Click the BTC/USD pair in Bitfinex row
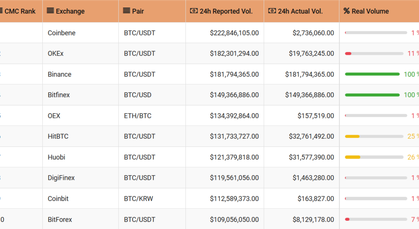Image resolution: width=419 pixels, height=229 pixels. [137, 95]
